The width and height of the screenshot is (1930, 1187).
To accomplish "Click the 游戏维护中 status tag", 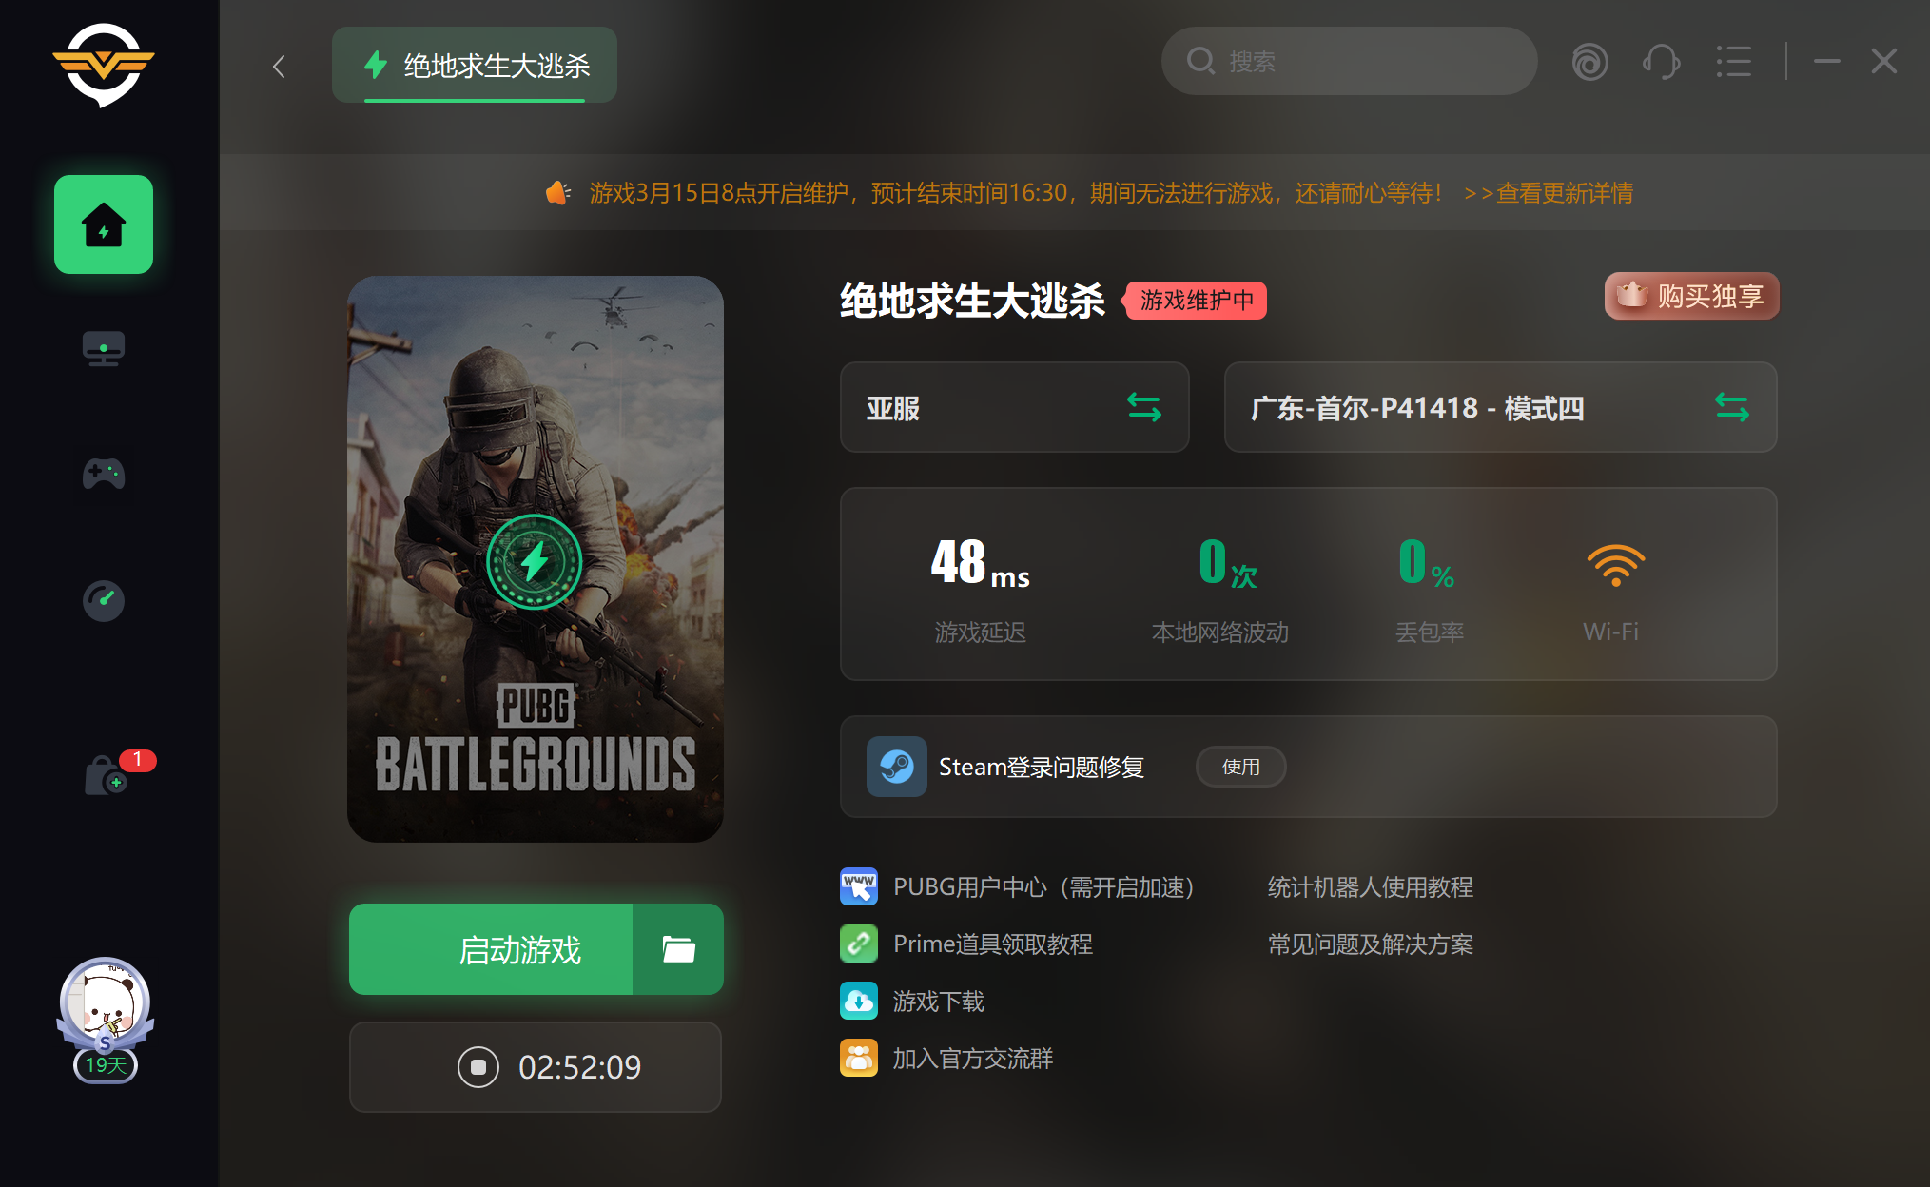I will click(x=1197, y=301).
